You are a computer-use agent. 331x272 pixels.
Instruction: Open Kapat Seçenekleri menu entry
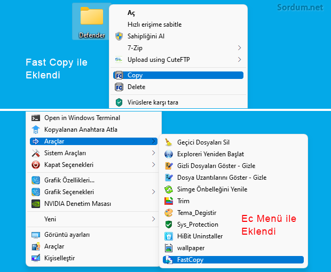(93, 165)
